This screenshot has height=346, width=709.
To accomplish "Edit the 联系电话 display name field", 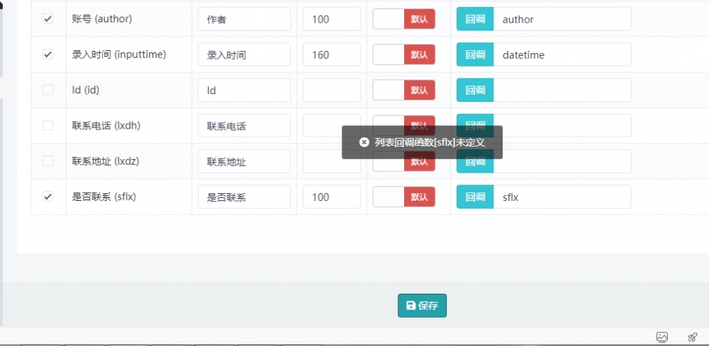I will click(x=244, y=126).
